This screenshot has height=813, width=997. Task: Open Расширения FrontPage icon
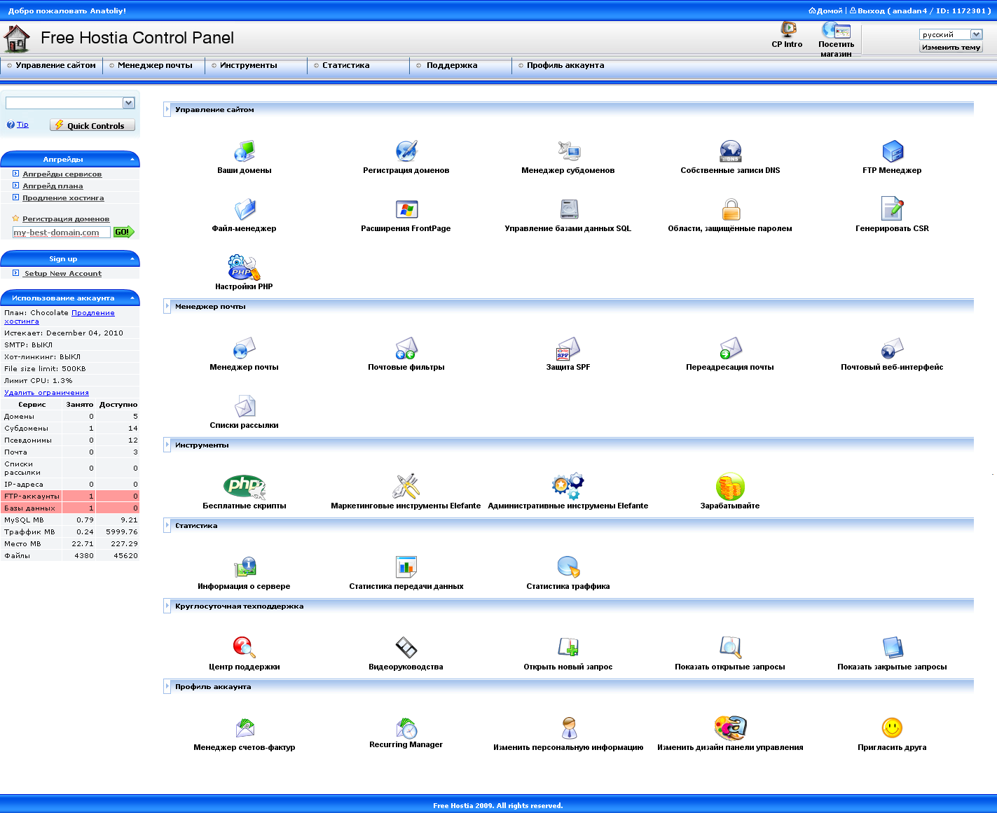406,209
